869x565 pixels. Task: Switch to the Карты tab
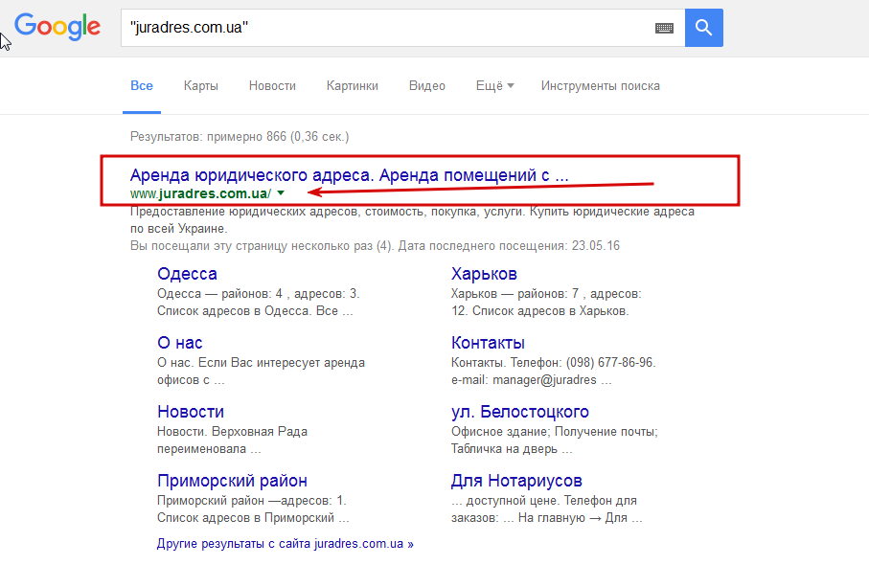coord(201,86)
